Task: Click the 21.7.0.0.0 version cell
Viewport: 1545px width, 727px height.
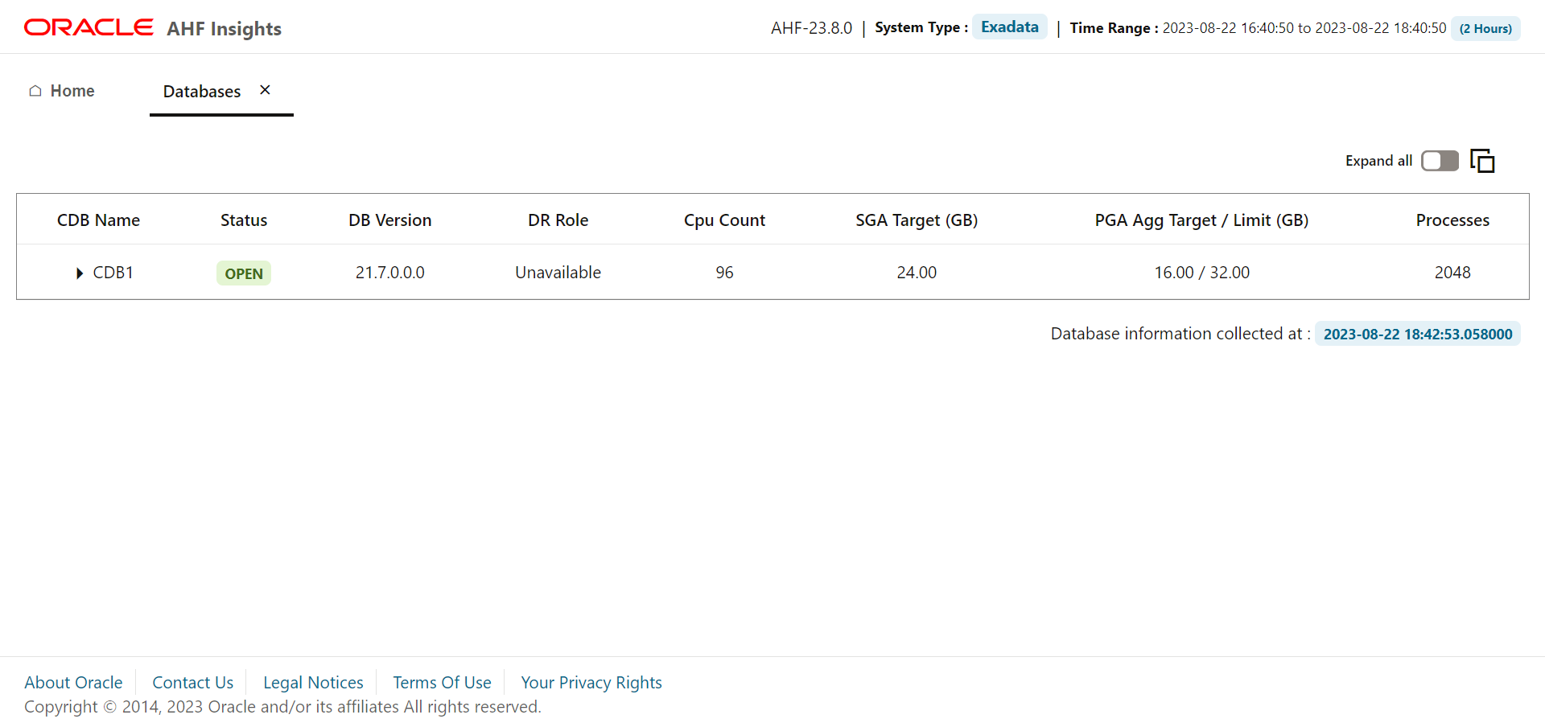Action: point(390,273)
